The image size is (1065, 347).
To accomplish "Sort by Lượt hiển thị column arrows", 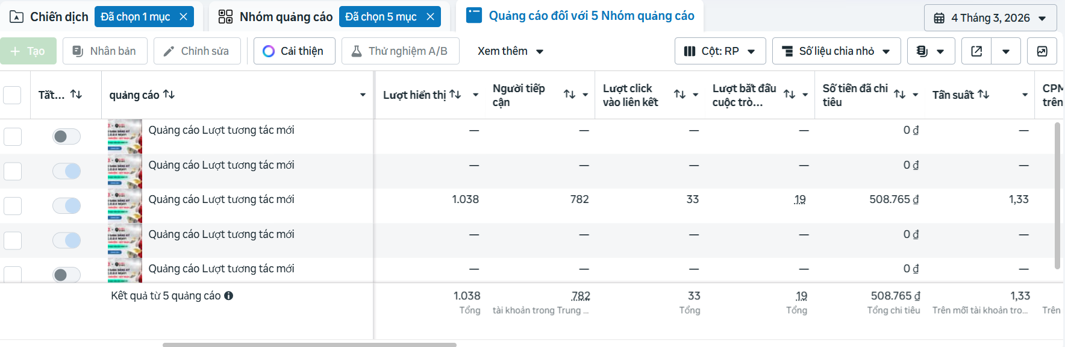I will coord(455,95).
